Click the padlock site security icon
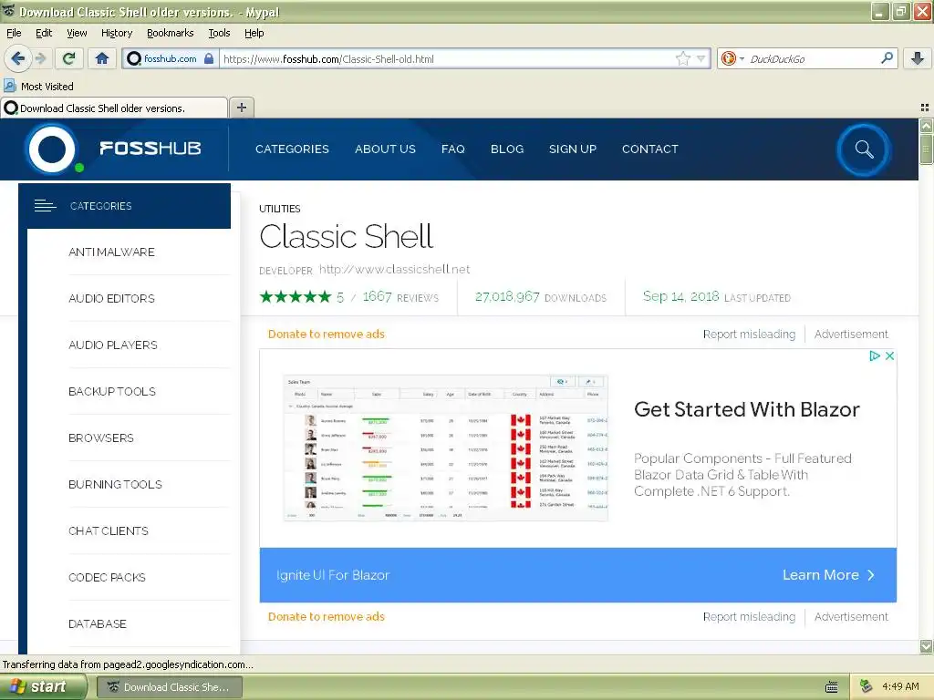This screenshot has height=700, width=934. pyautogui.click(x=209, y=58)
